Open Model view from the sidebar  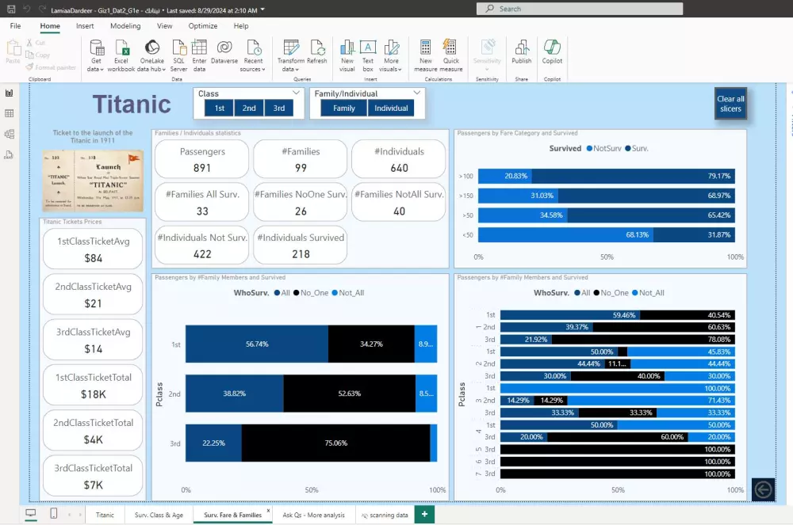coord(10,134)
